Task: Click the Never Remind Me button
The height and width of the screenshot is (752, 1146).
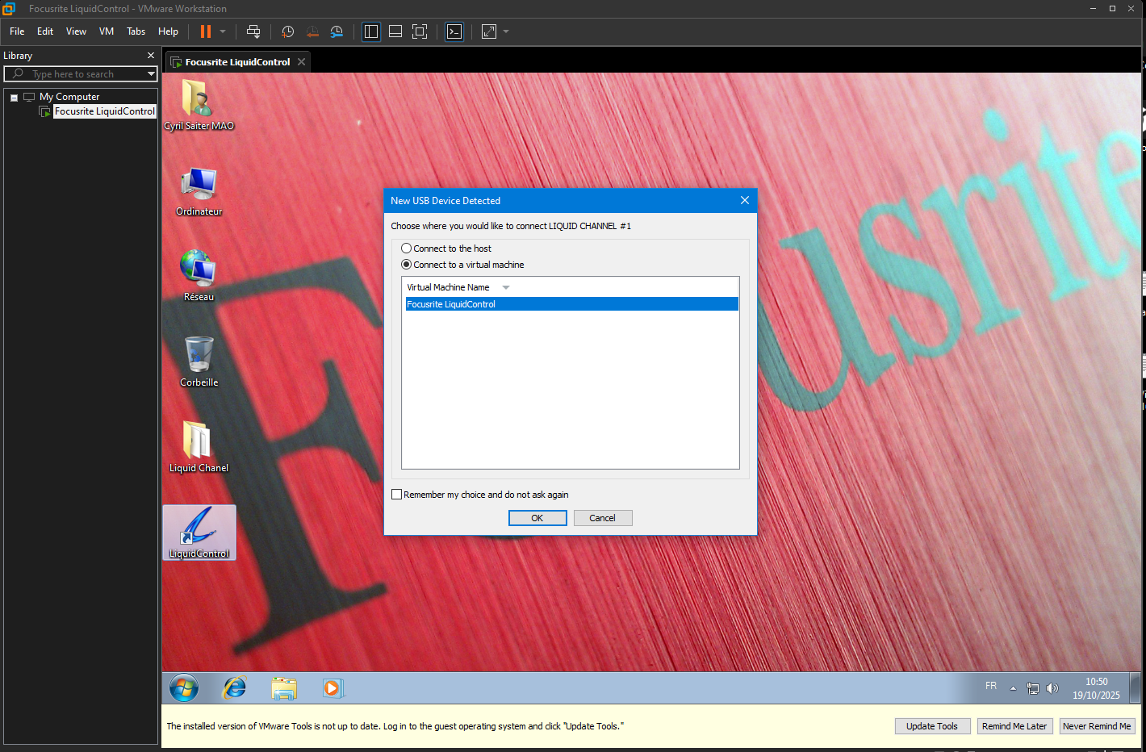Action: tap(1097, 726)
